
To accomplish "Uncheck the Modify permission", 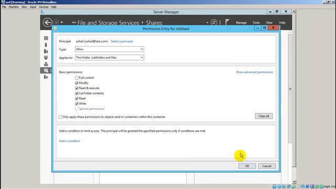I will [77, 83].
